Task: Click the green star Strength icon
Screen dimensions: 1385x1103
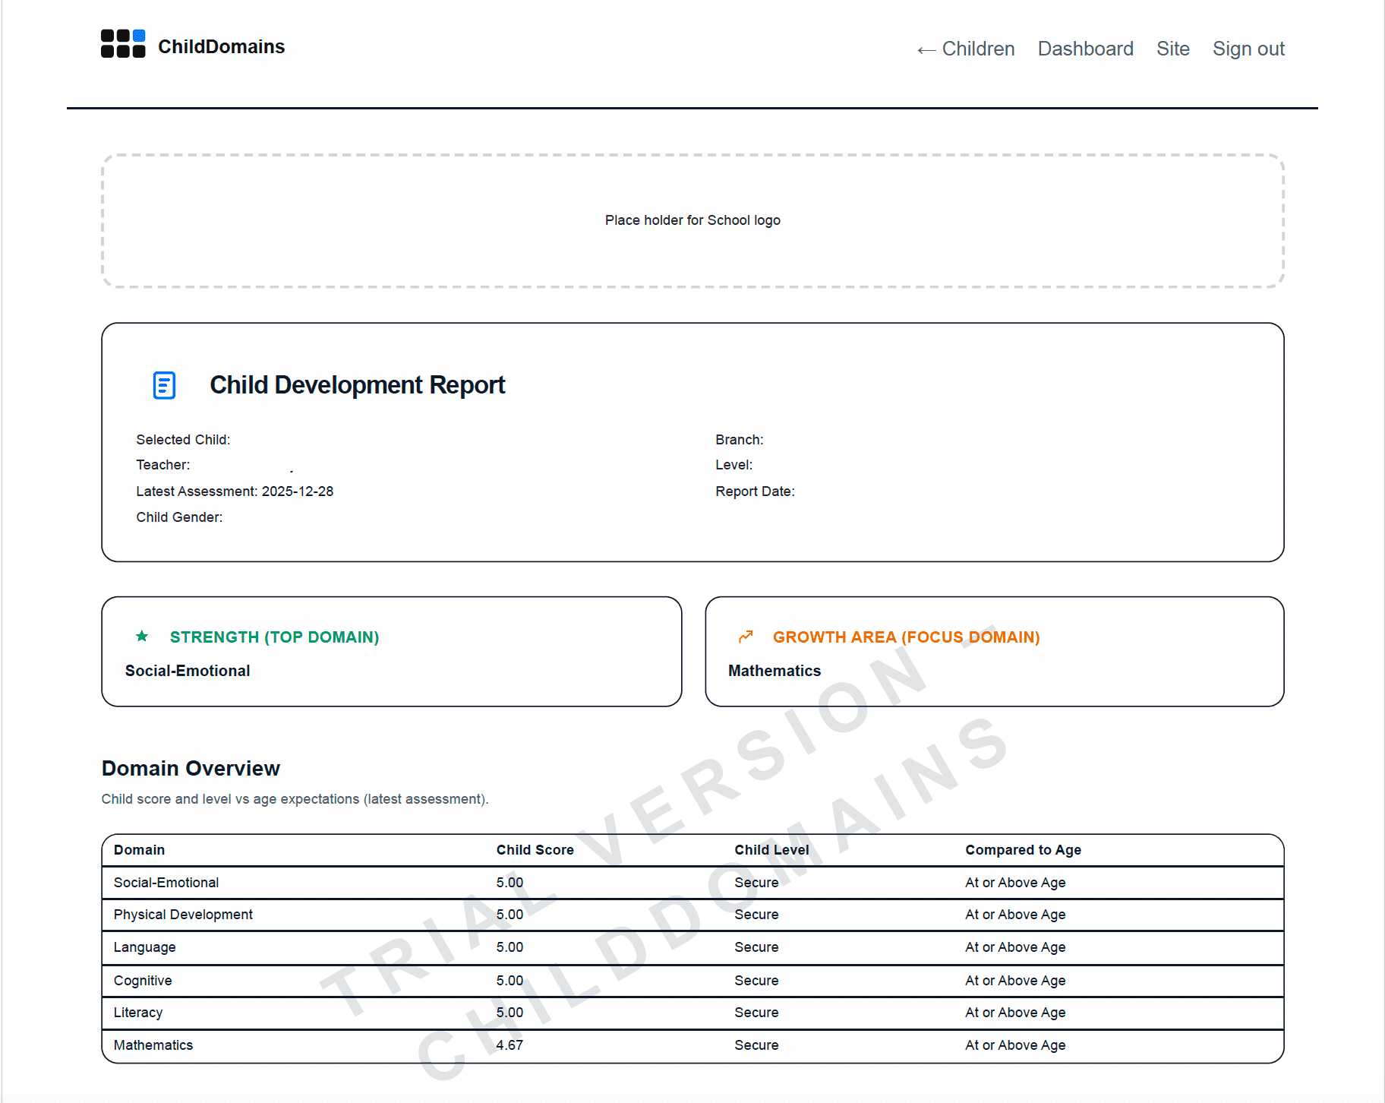Action: click(x=142, y=637)
